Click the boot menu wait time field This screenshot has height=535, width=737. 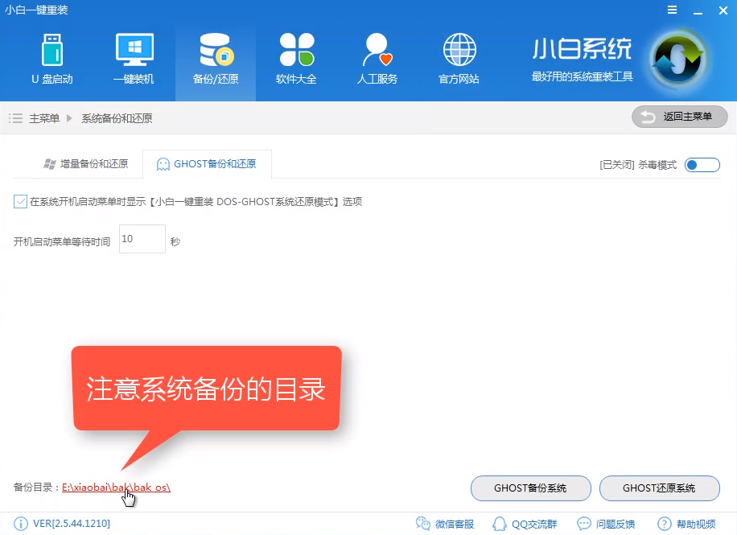142,239
